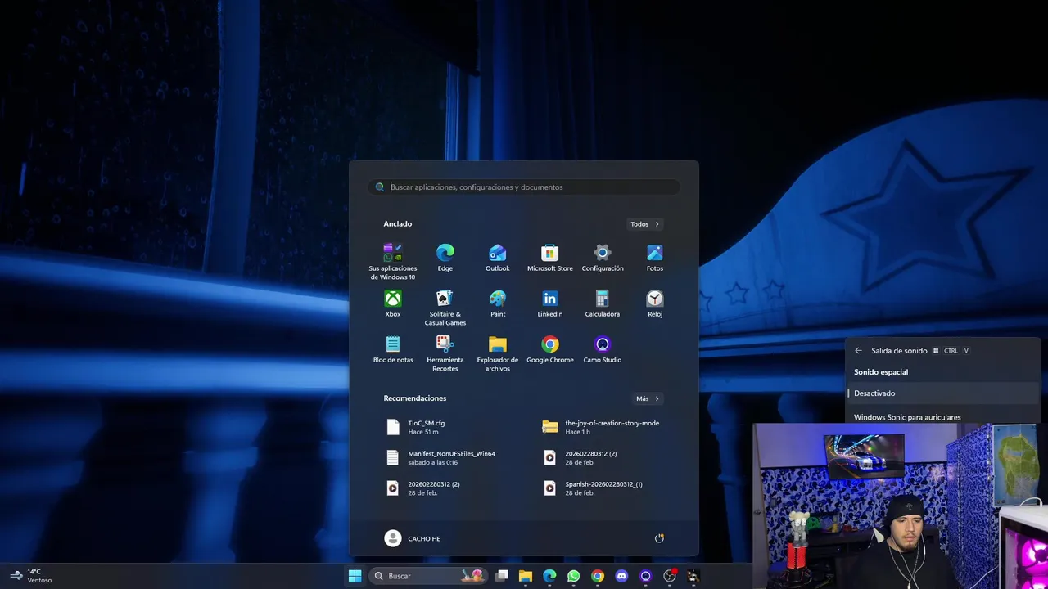The height and width of the screenshot is (589, 1048).
Task: Open the weather widget showing 14°C Ventoso
Action: (x=31, y=576)
